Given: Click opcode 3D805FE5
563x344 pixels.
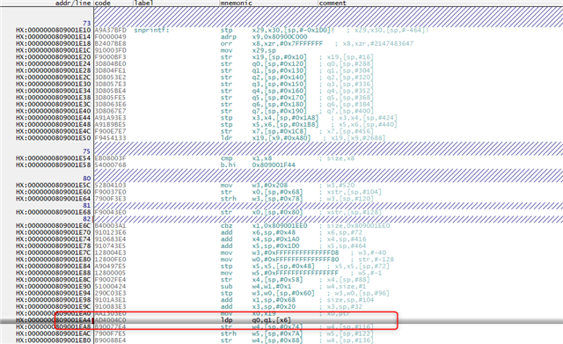Looking at the screenshot, I should (111, 98).
